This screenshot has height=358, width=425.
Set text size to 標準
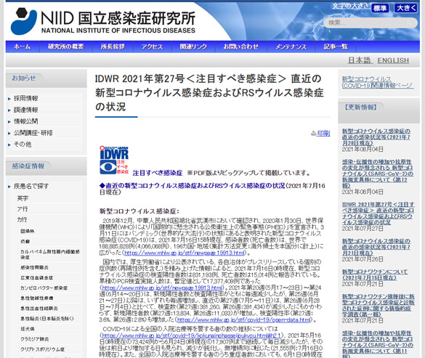click(380, 9)
